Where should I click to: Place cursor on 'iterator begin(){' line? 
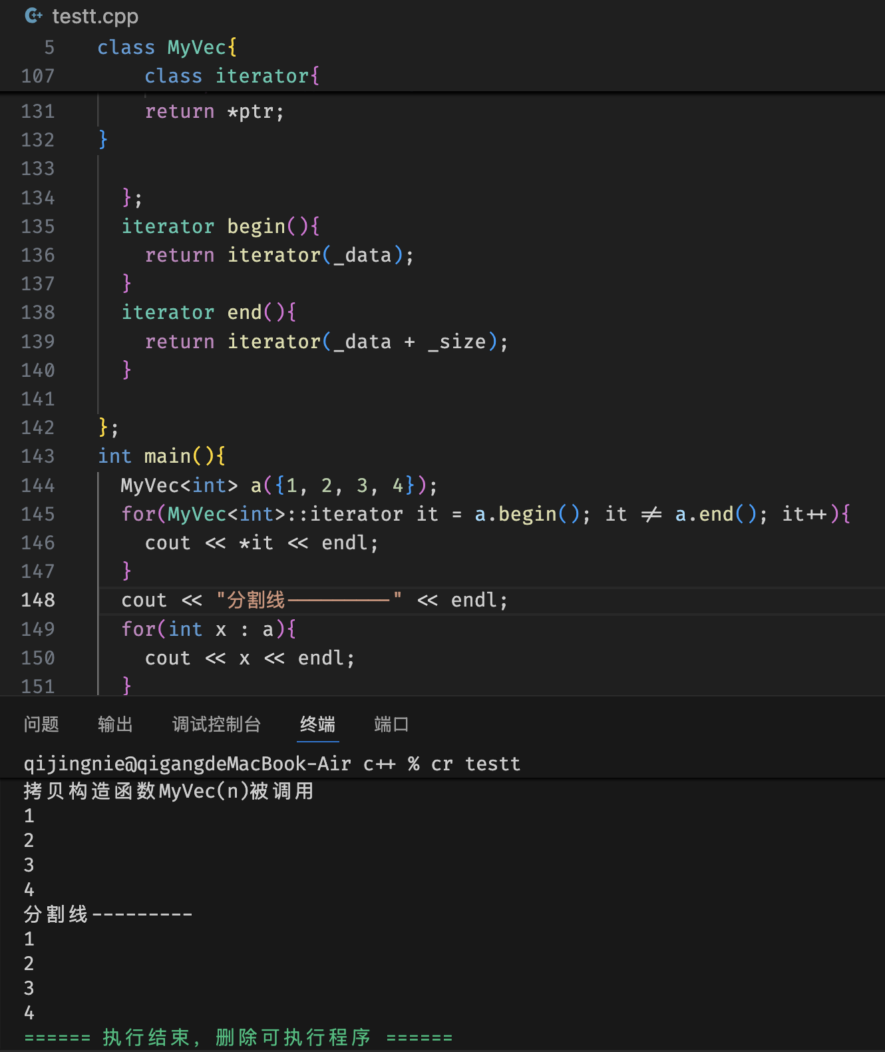click(x=220, y=226)
